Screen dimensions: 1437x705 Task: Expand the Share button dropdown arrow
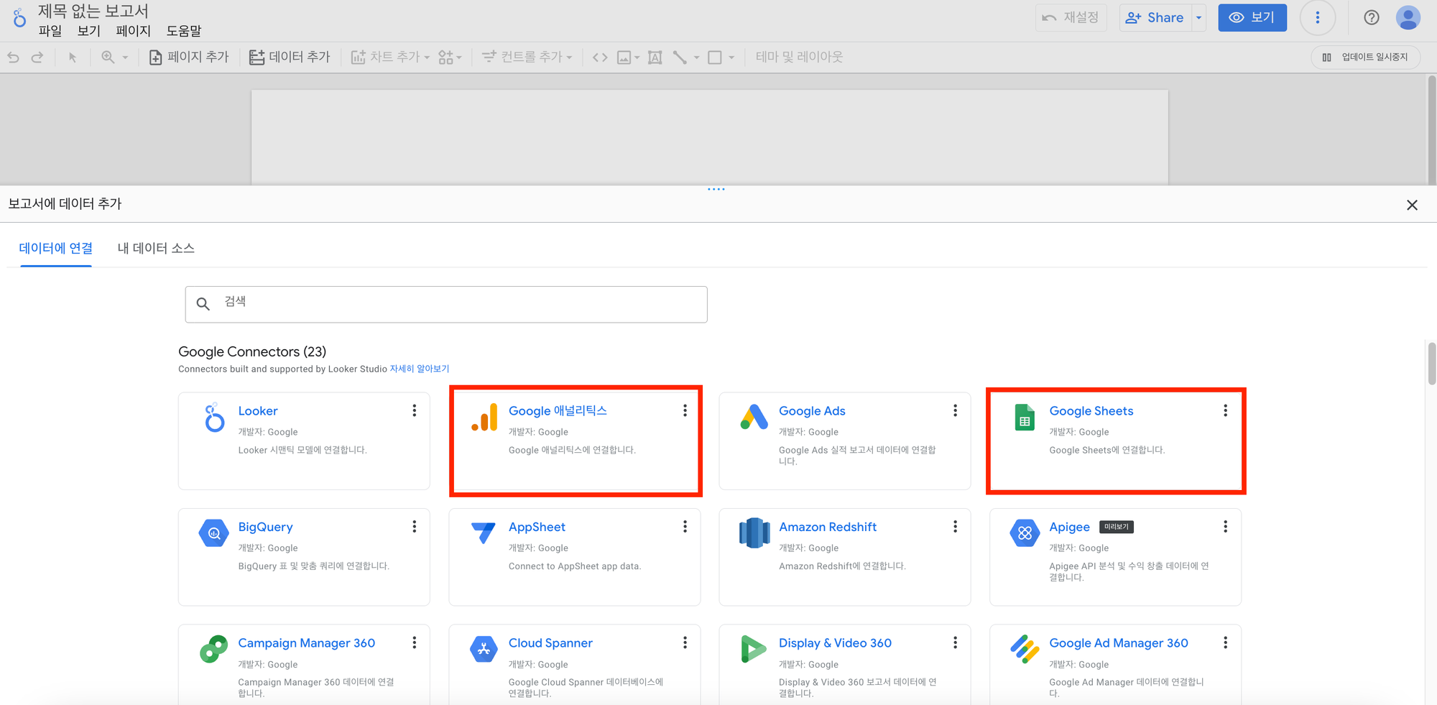click(x=1199, y=18)
